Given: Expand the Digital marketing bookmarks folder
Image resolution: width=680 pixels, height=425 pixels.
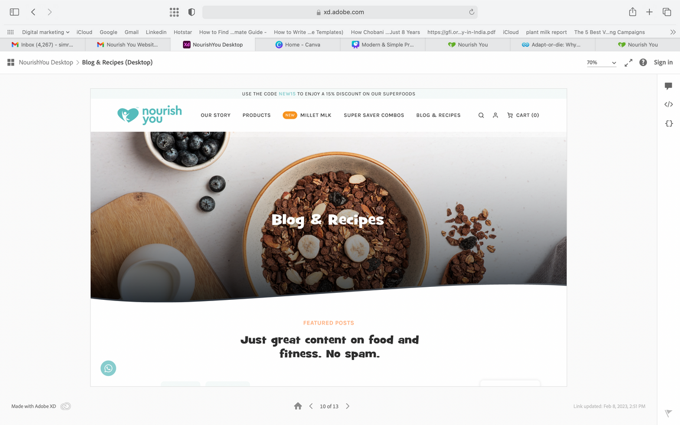Looking at the screenshot, I should [x=45, y=32].
